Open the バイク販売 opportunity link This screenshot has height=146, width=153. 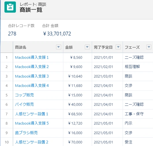click(24, 104)
